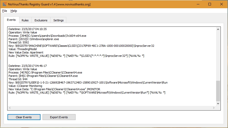Click the '[4076]' CCleaner64.exe process line

coord(45,72)
